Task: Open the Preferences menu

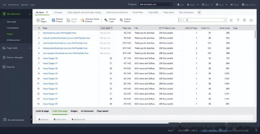Action: (14, 5)
